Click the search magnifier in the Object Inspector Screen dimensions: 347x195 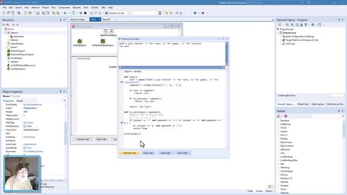click(x=65, y=101)
